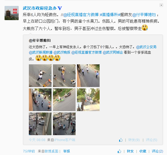Open 评论(5) comments of quoted post
This screenshot has height=155, width=167.
[151, 140]
